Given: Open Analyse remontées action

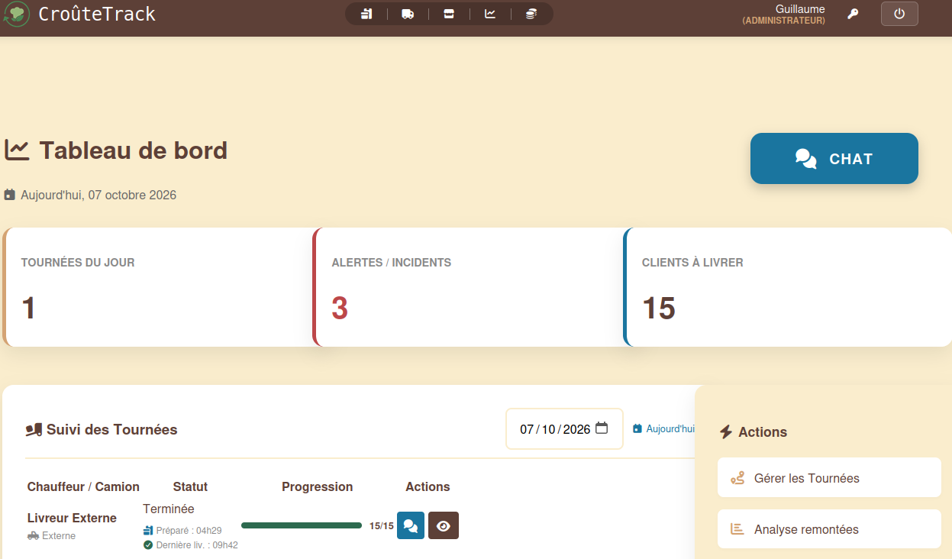Looking at the screenshot, I should click(x=829, y=529).
